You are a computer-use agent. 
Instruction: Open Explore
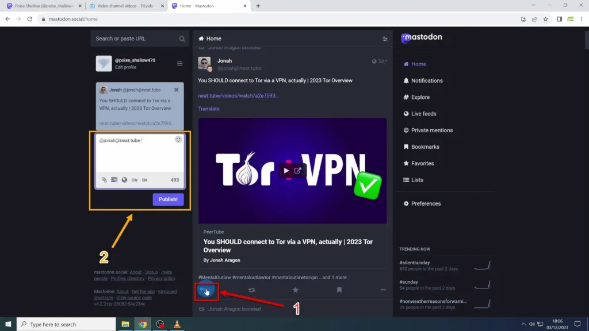[416, 97]
